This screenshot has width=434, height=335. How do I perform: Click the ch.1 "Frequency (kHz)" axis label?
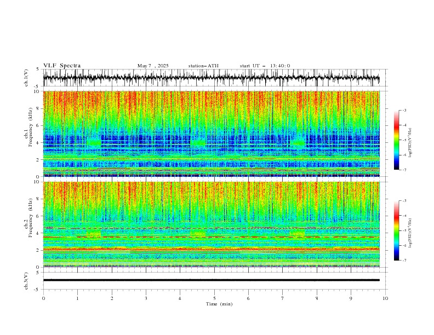pos(30,128)
